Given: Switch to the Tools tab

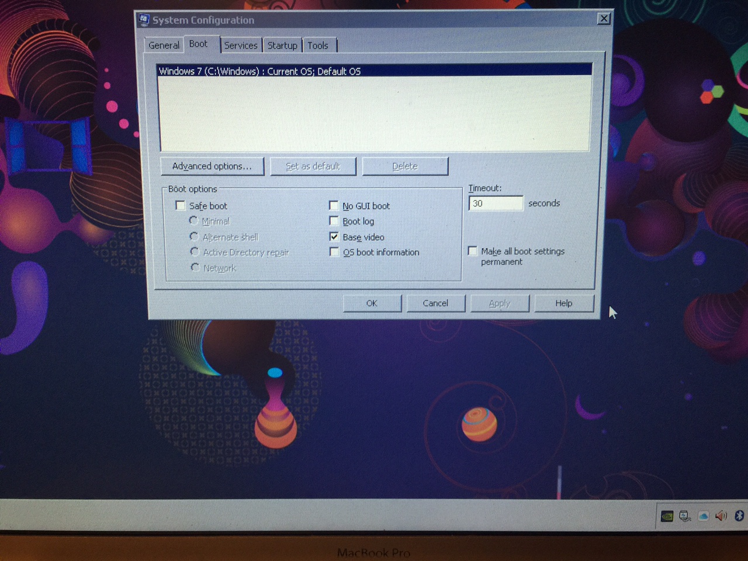Looking at the screenshot, I should pos(318,45).
